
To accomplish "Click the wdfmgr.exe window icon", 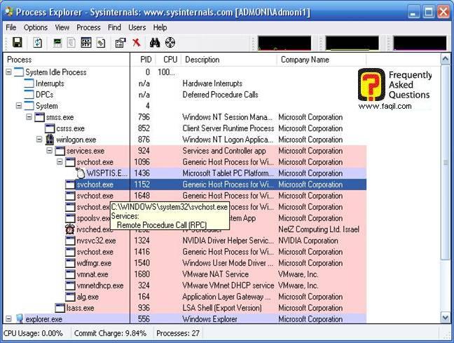I will click(x=70, y=263).
